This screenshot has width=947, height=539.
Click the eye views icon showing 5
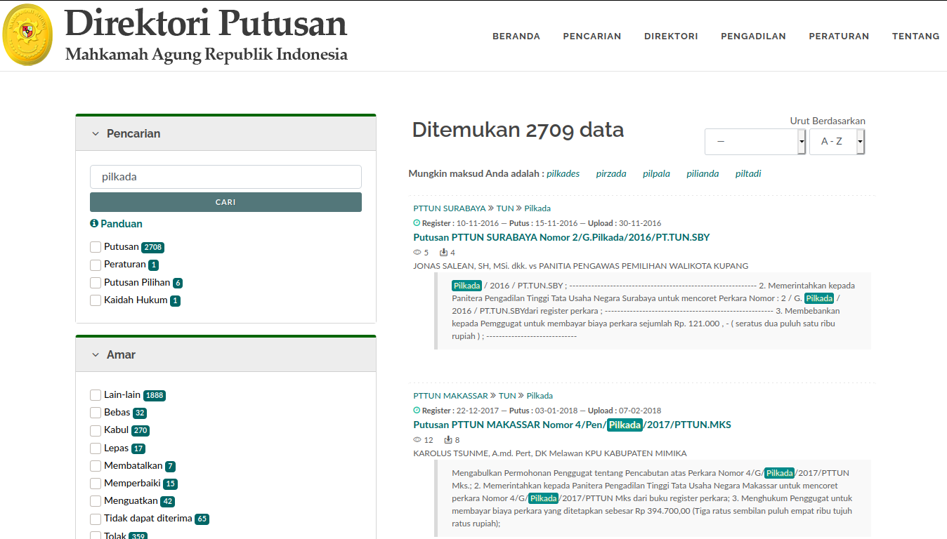coord(417,253)
